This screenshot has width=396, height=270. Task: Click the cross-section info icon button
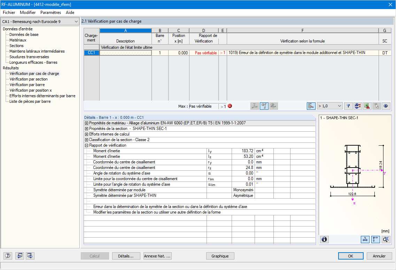click(324, 239)
